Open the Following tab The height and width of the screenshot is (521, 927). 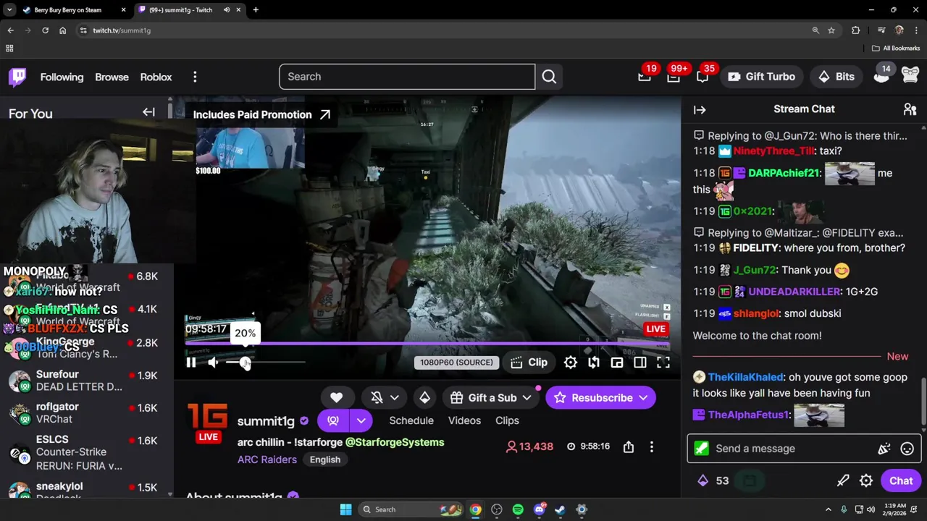pos(62,77)
